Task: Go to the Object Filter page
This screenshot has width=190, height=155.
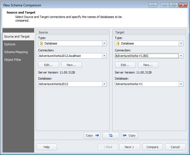Action: pyautogui.click(x=13, y=60)
